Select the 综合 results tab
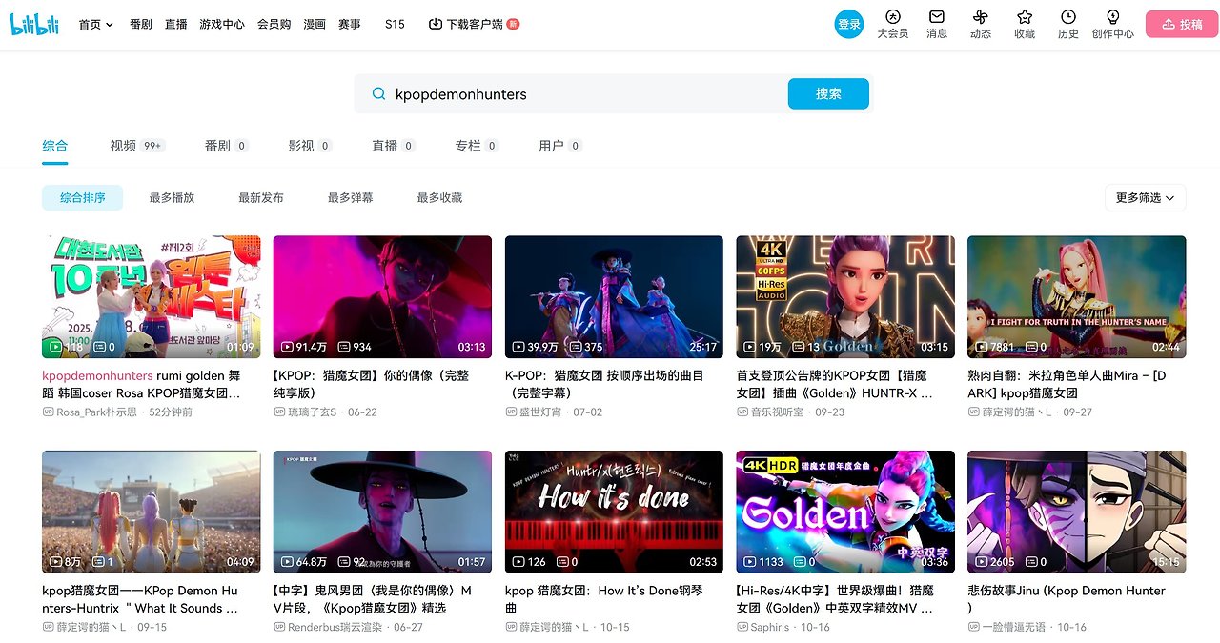The height and width of the screenshot is (643, 1220). [55, 146]
